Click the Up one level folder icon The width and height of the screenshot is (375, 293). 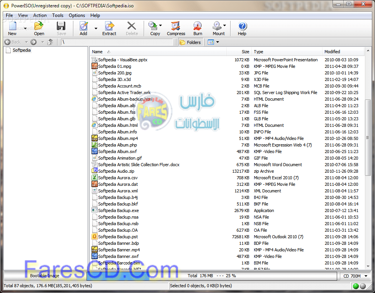pos(50,42)
